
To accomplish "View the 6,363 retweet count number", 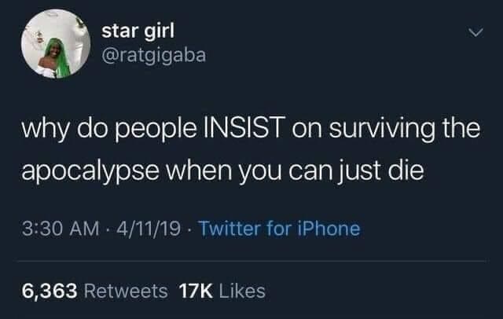I will click(x=50, y=290).
